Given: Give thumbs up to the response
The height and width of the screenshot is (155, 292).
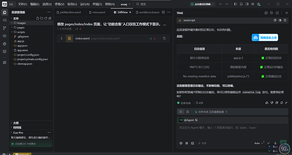Looking at the screenshot, I should (267, 102).
